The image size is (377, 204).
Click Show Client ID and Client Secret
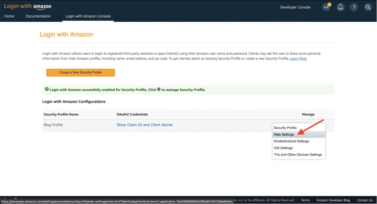pos(144,125)
